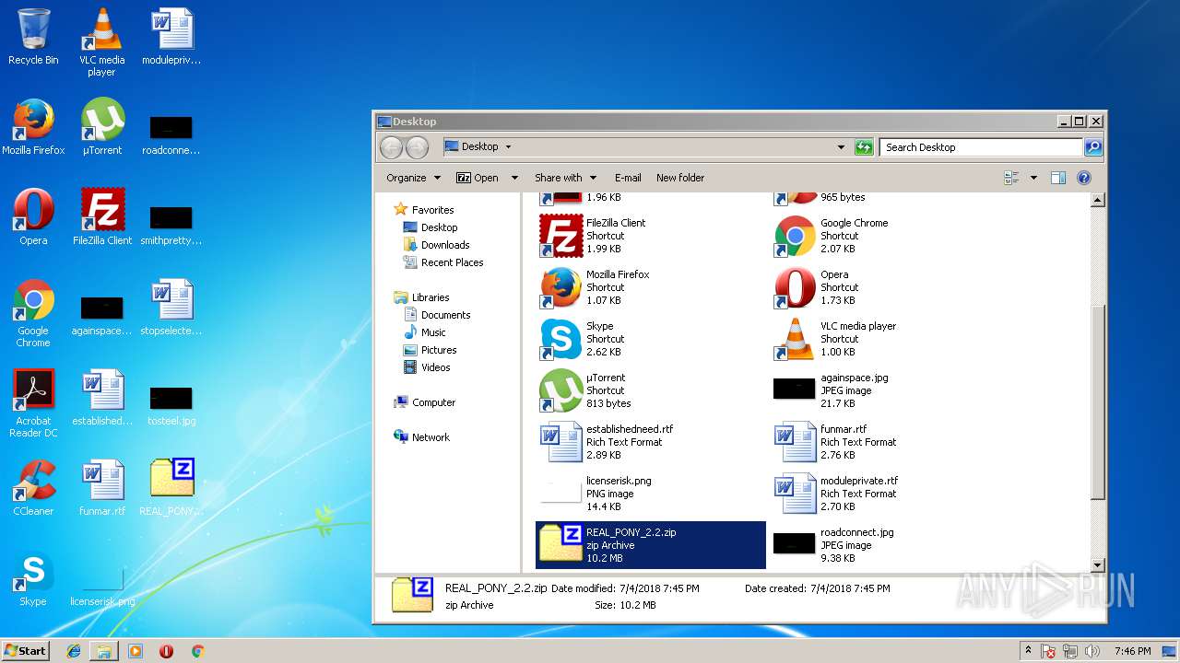1180x663 pixels.
Task: Select the Opera desktop shortcut
Action: click(x=33, y=217)
